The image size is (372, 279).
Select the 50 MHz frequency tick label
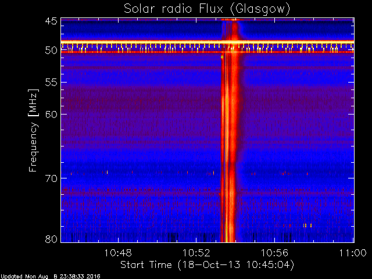[x=51, y=51]
